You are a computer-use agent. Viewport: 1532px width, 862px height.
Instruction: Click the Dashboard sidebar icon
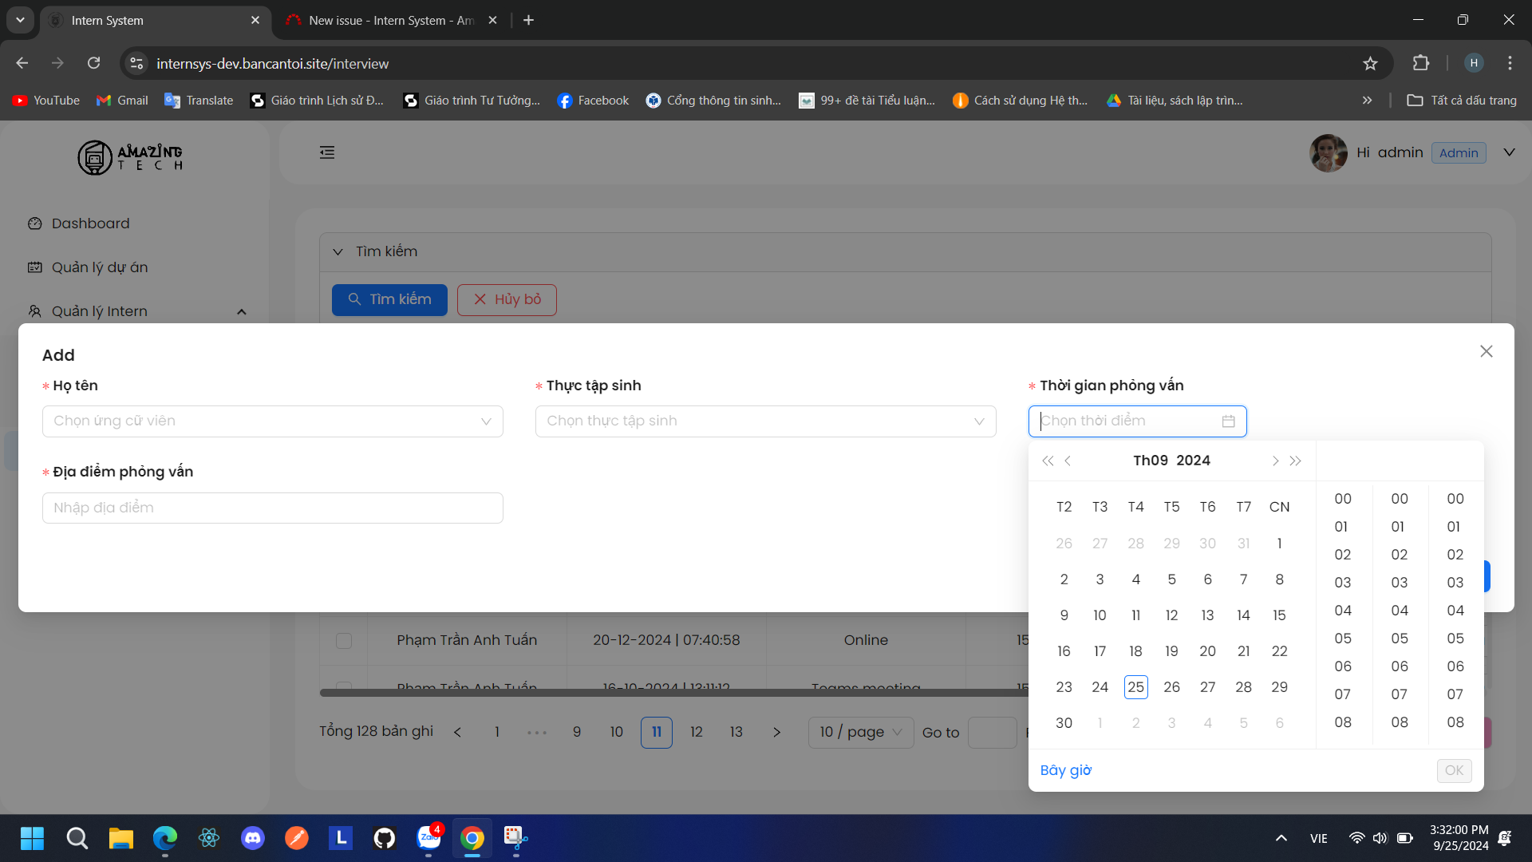click(35, 223)
